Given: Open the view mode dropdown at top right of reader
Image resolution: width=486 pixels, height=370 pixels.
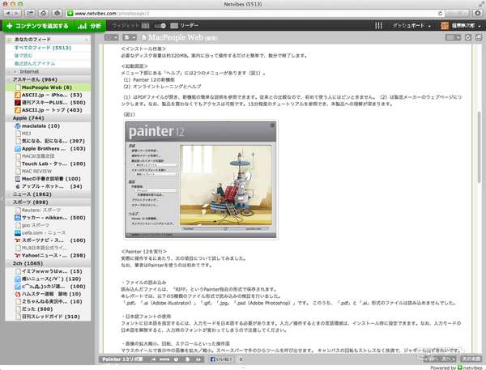Looking at the screenshot, I should [x=453, y=37].
